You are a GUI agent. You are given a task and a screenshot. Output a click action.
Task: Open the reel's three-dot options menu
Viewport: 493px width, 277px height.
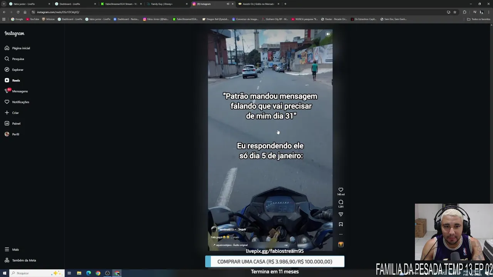click(x=341, y=234)
